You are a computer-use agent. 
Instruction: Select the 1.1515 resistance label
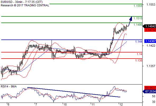tap(138, 18)
